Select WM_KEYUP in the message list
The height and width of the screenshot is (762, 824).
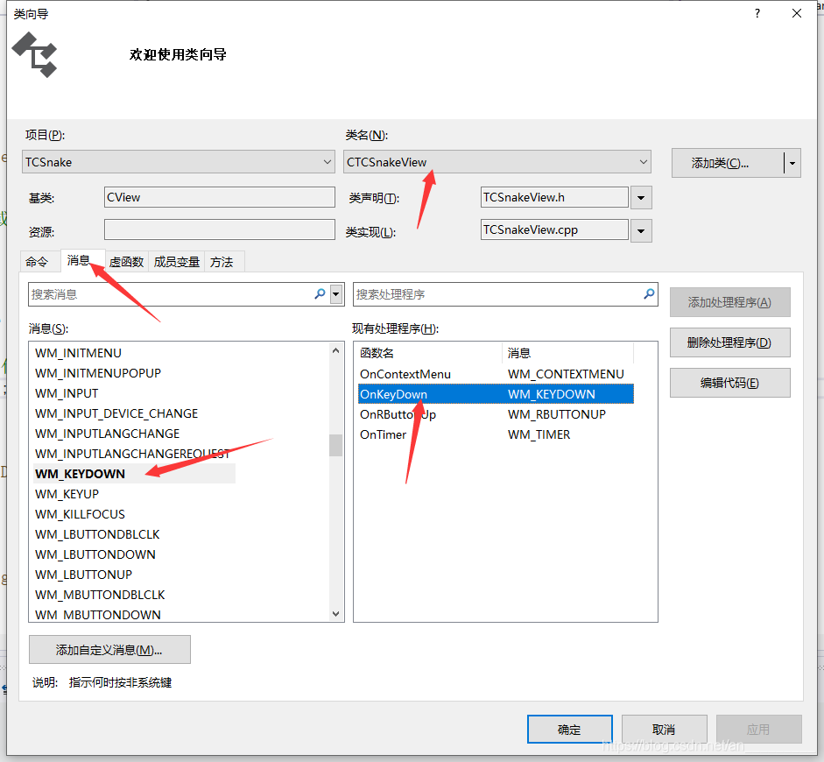[67, 494]
